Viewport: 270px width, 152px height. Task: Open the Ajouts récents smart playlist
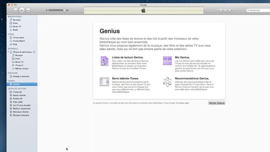pyautogui.click(x=19, y=95)
